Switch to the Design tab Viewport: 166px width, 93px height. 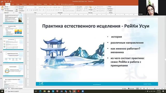point(18,4)
